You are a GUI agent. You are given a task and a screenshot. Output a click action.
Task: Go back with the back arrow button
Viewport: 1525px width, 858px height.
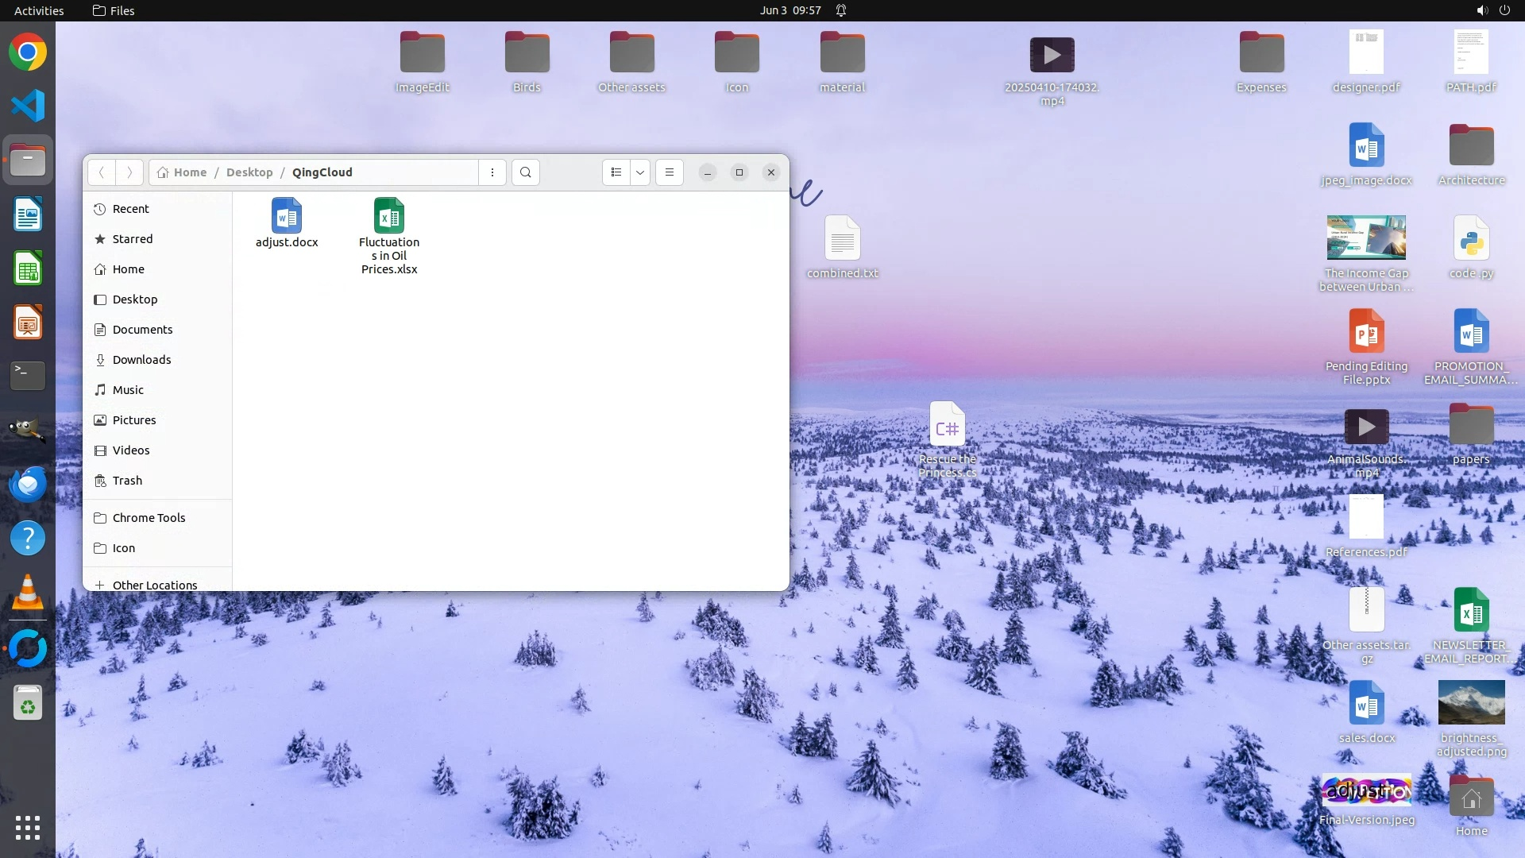(x=102, y=172)
